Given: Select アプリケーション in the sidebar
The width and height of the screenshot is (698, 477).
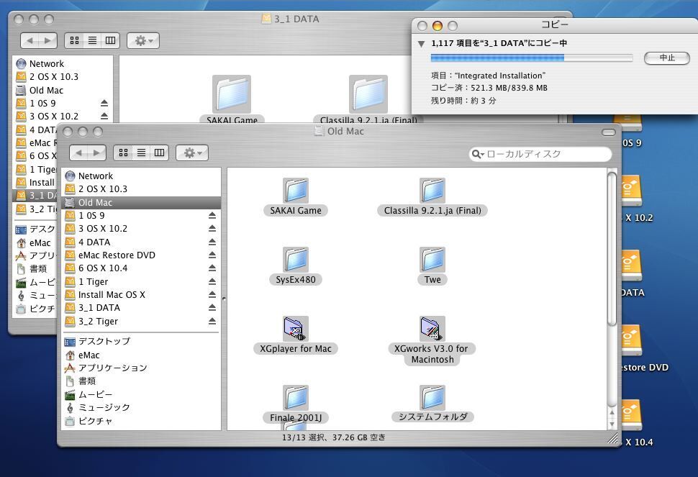Looking at the screenshot, I should click(112, 368).
